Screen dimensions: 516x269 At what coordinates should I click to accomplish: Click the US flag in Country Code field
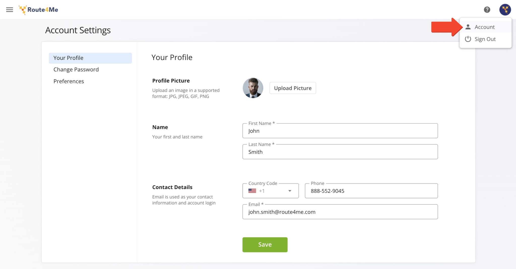(252, 191)
